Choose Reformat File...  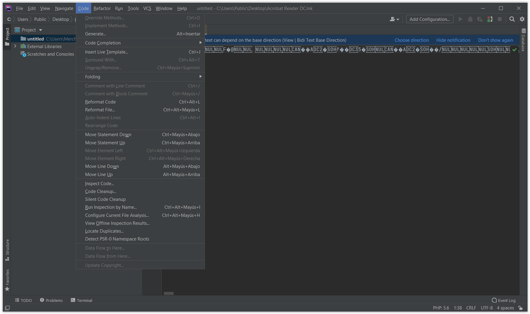pyautogui.click(x=140, y=110)
